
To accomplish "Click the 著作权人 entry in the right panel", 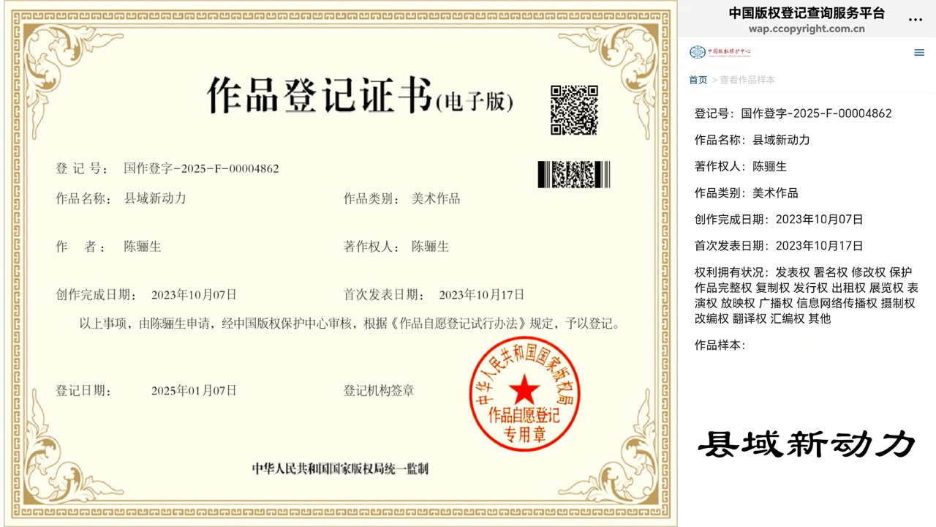I will (x=740, y=166).
